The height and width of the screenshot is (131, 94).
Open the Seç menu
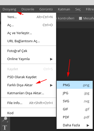pos(78,9)
